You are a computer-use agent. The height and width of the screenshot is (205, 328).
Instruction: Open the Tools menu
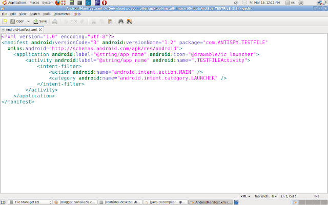(47, 14)
